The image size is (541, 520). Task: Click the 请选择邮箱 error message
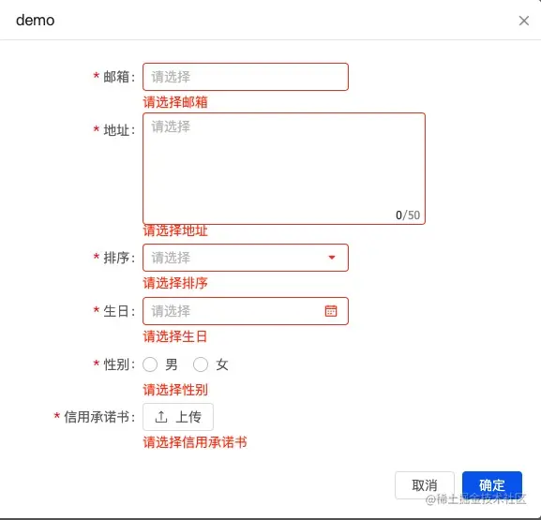pyautogui.click(x=175, y=102)
